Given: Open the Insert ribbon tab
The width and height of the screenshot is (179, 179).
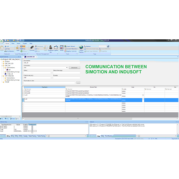Looking at the screenshot, I should click(18, 43).
